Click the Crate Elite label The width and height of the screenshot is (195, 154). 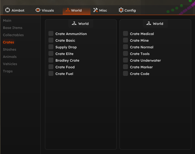click(x=64, y=54)
